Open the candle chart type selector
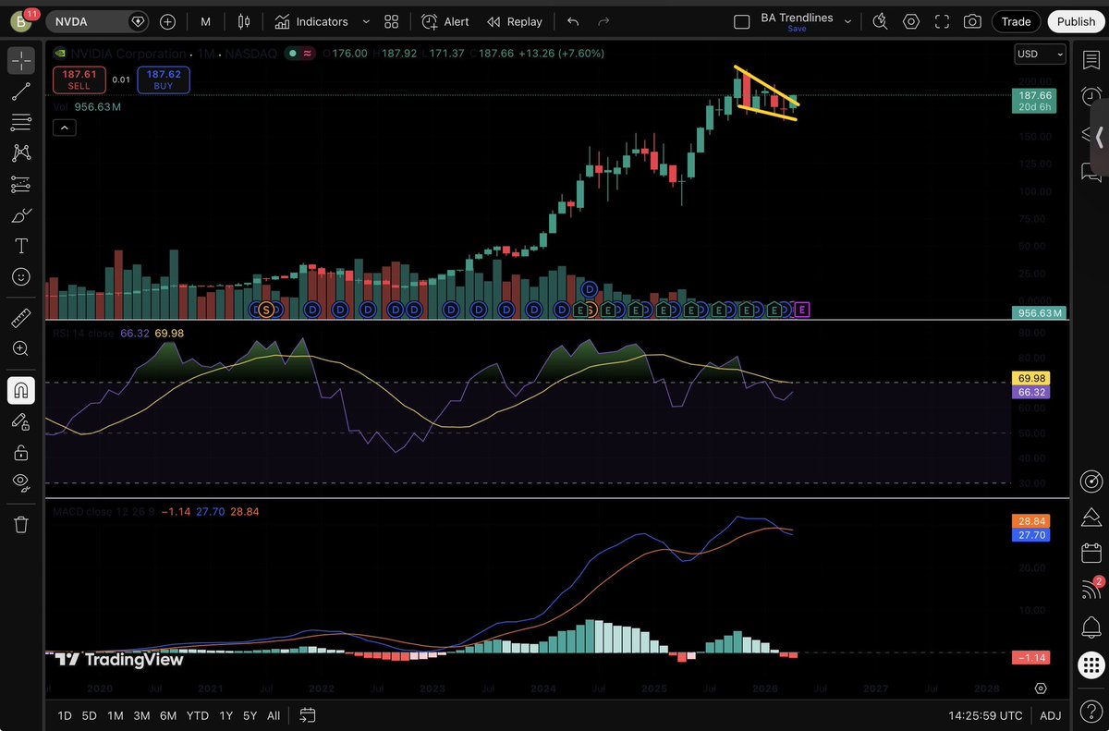Viewport: 1109px width, 731px height. 244,21
